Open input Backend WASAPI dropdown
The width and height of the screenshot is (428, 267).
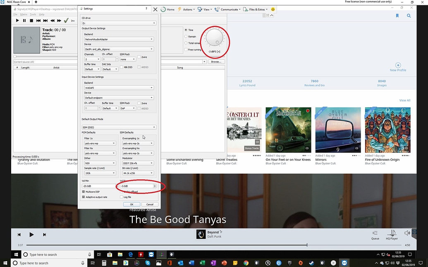pos(119,88)
